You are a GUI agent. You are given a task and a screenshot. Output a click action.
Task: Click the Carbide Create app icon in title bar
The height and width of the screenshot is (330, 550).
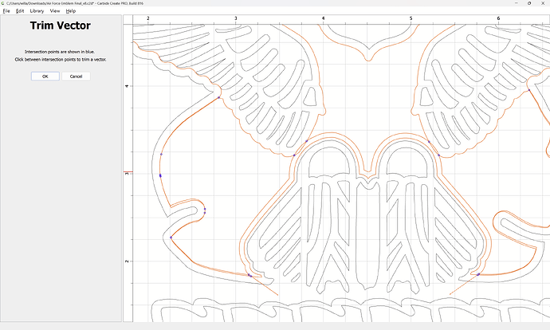point(3,3)
